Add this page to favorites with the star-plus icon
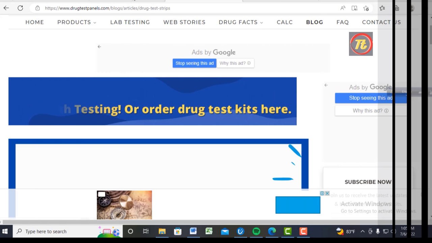This screenshot has width=432, height=243. [366, 8]
